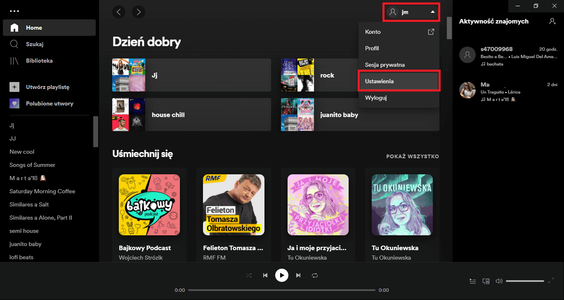Enter full screen mode

[551, 281]
